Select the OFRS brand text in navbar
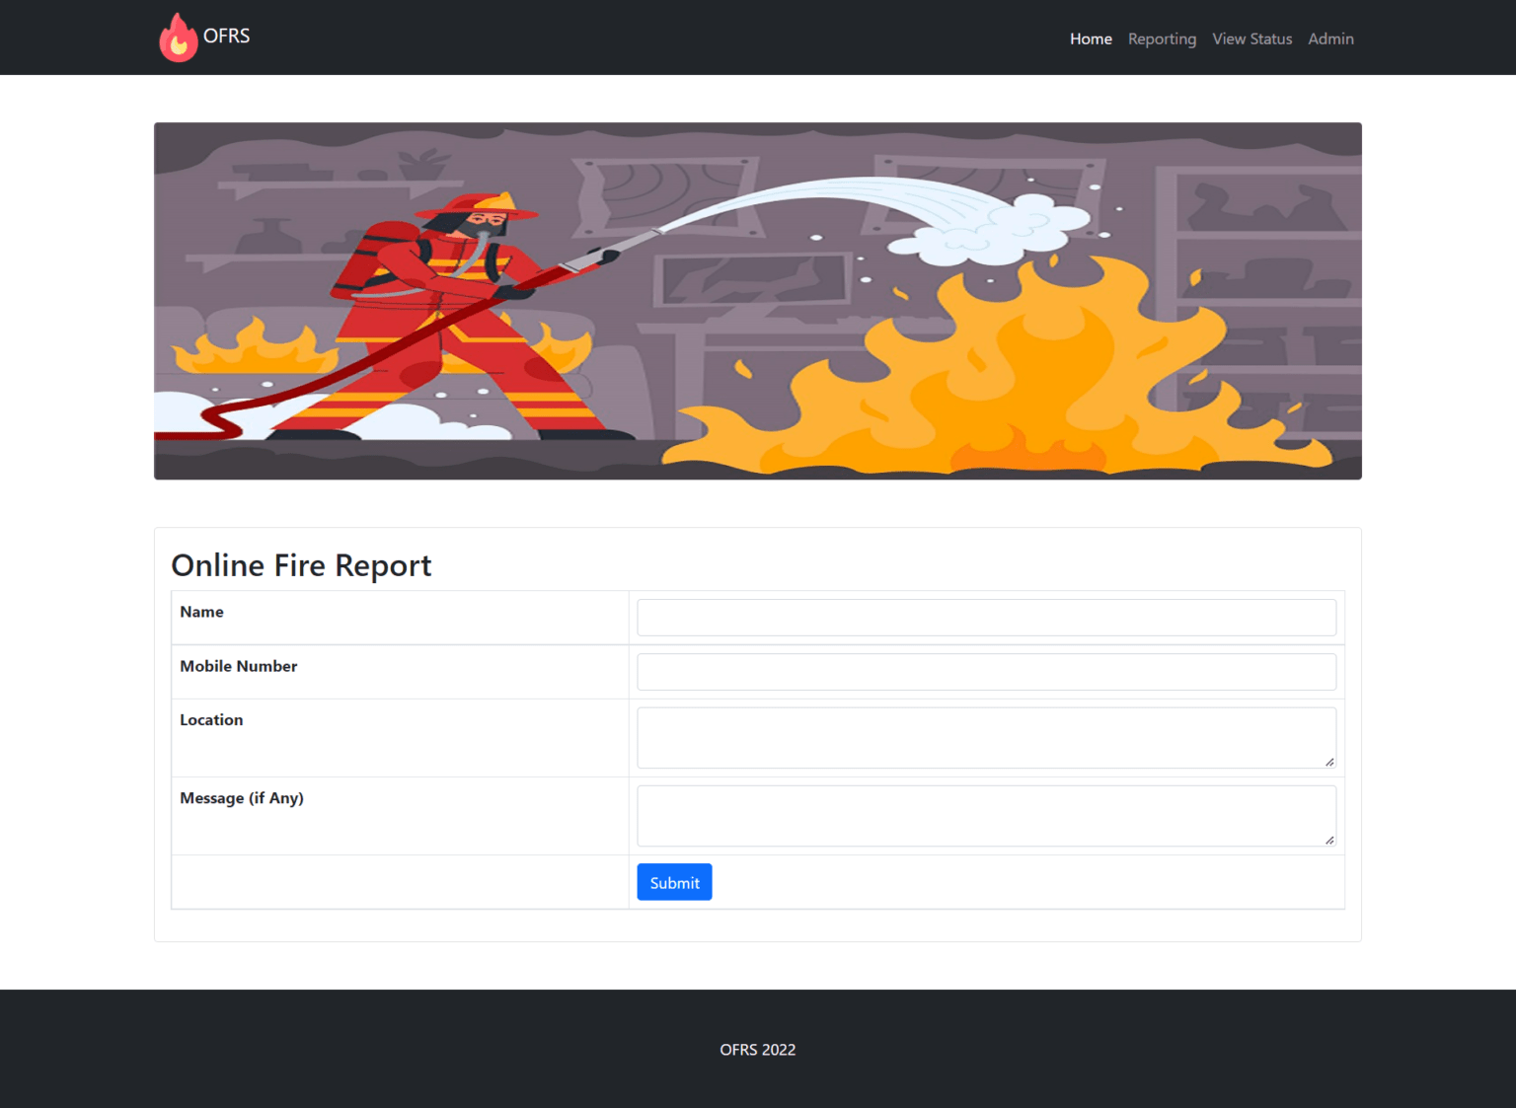1516x1108 pixels. (x=226, y=37)
